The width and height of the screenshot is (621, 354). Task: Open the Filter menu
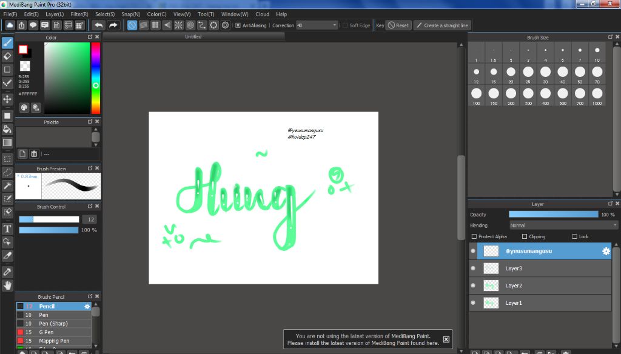[79, 15]
